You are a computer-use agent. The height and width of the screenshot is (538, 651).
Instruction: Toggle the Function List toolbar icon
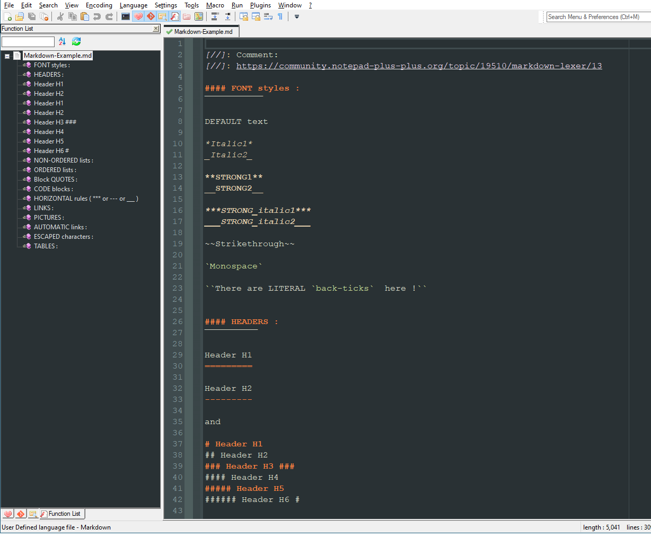point(175,16)
